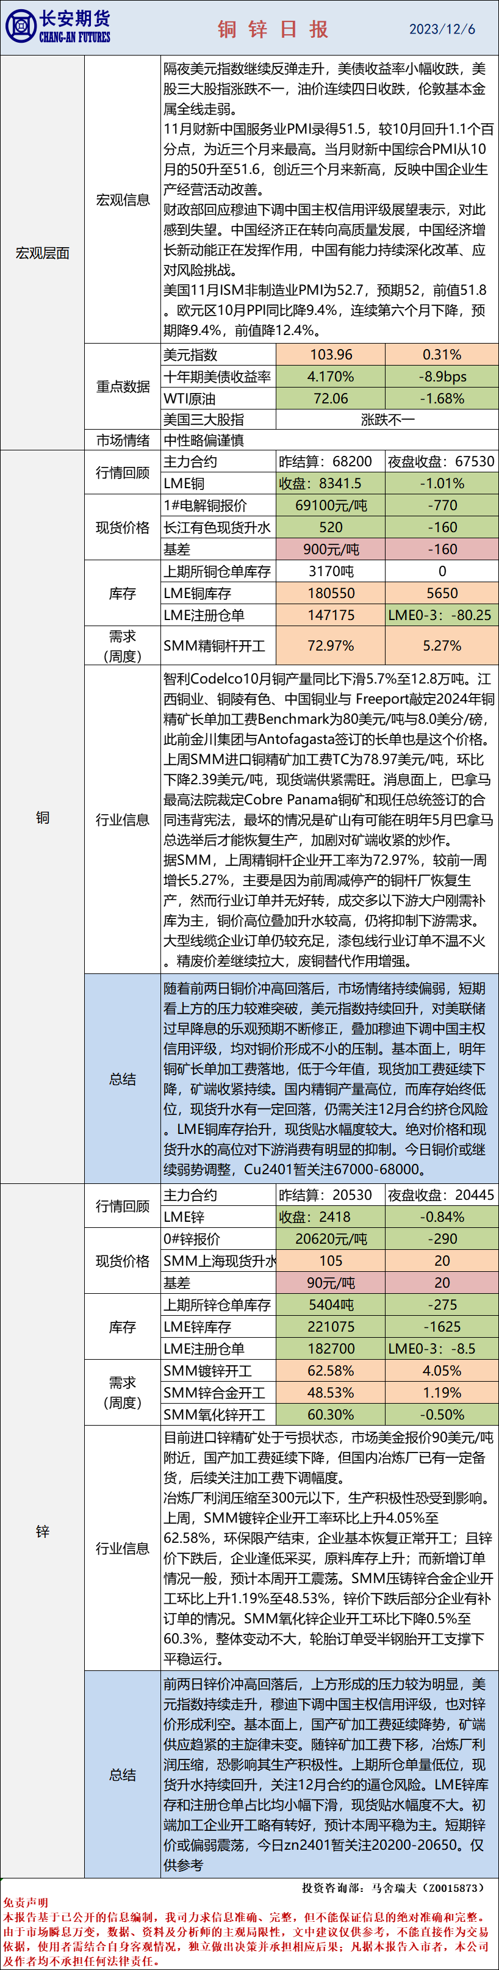Select the WTI原油 value 72.06

tap(330, 399)
